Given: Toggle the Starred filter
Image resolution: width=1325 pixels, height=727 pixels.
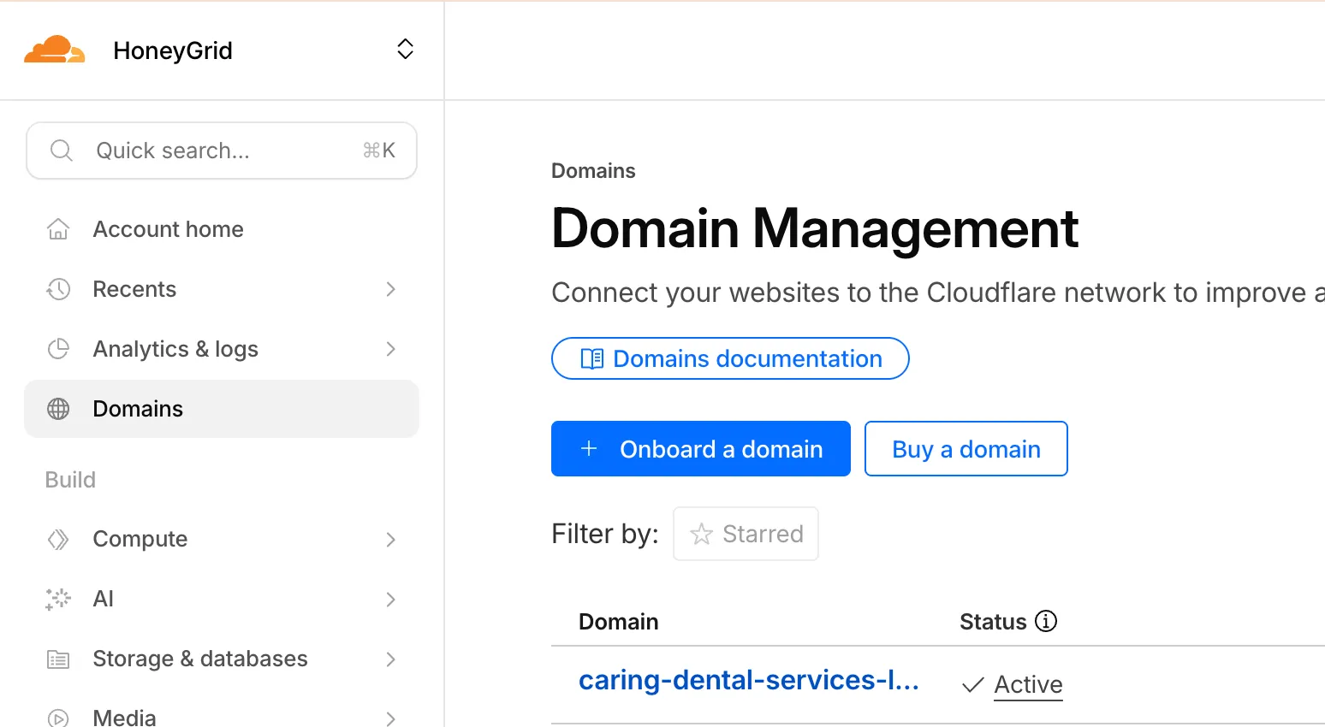Looking at the screenshot, I should [746, 533].
